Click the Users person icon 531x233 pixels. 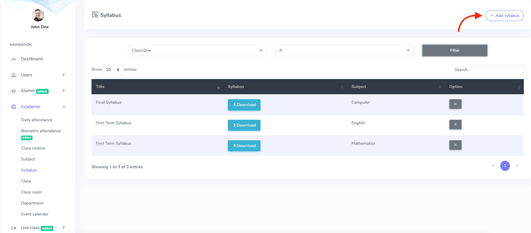tap(14, 75)
